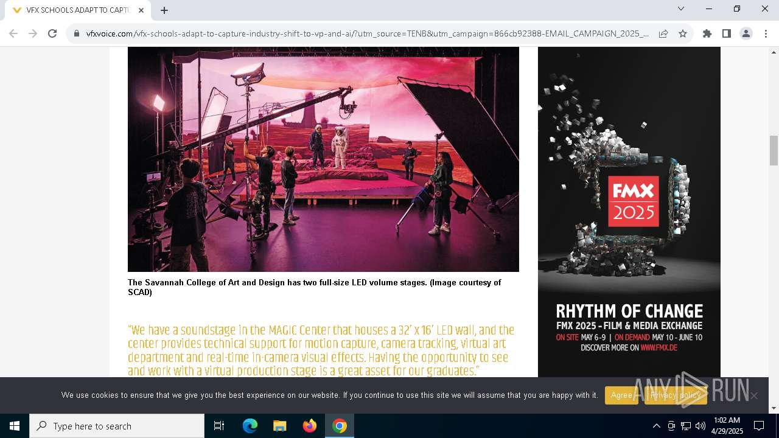Open Task View on taskbar
This screenshot has height=438, width=779.
219,426
